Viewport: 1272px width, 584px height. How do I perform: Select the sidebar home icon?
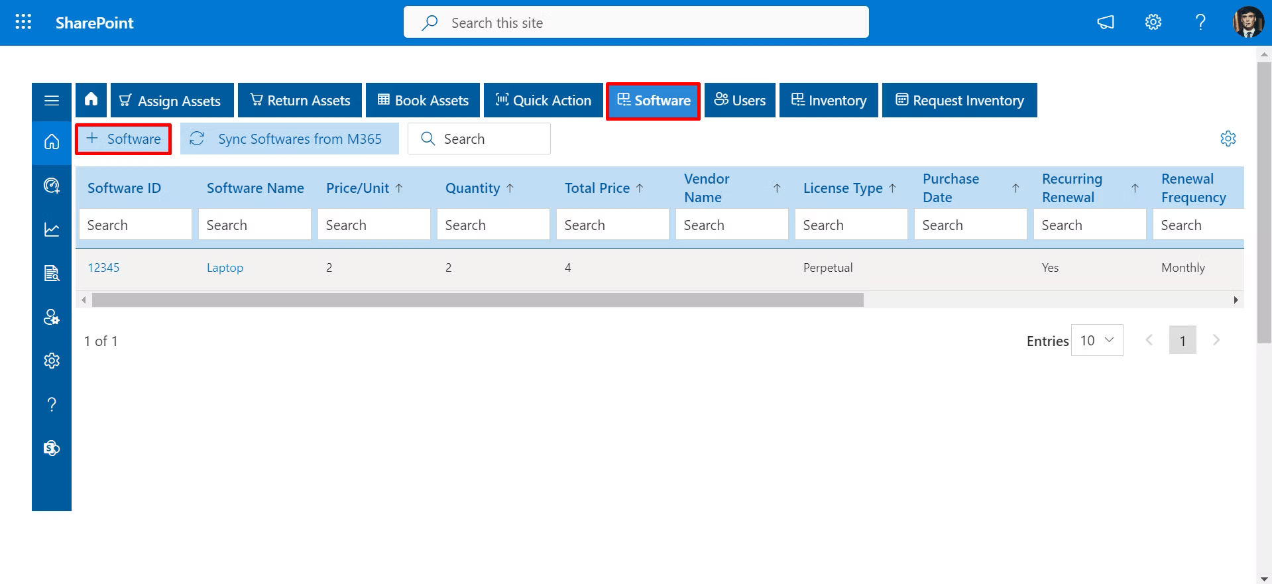(52, 142)
